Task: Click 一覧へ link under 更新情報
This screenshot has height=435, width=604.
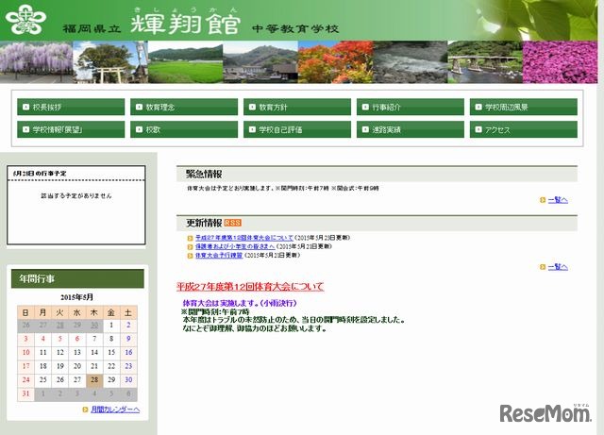Action: point(558,267)
